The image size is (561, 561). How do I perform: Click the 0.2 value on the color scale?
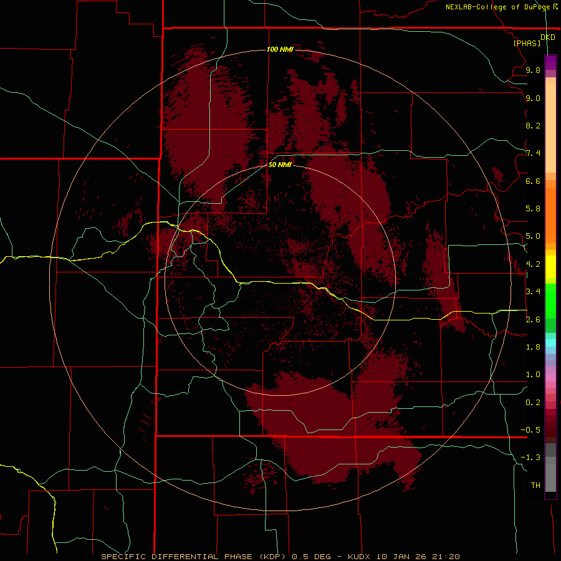tap(533, 403)
